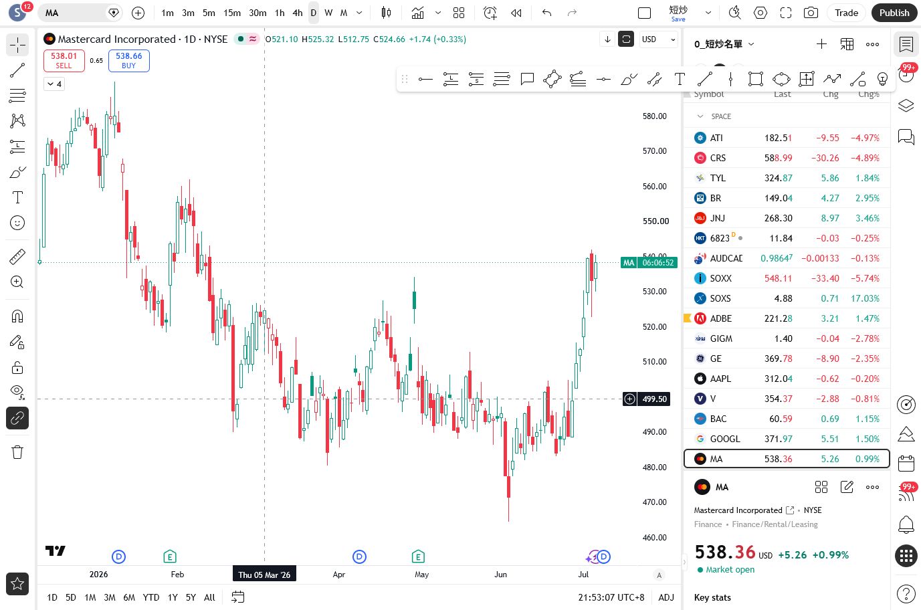Click the 538.66 BUY button

coord(128,60)
